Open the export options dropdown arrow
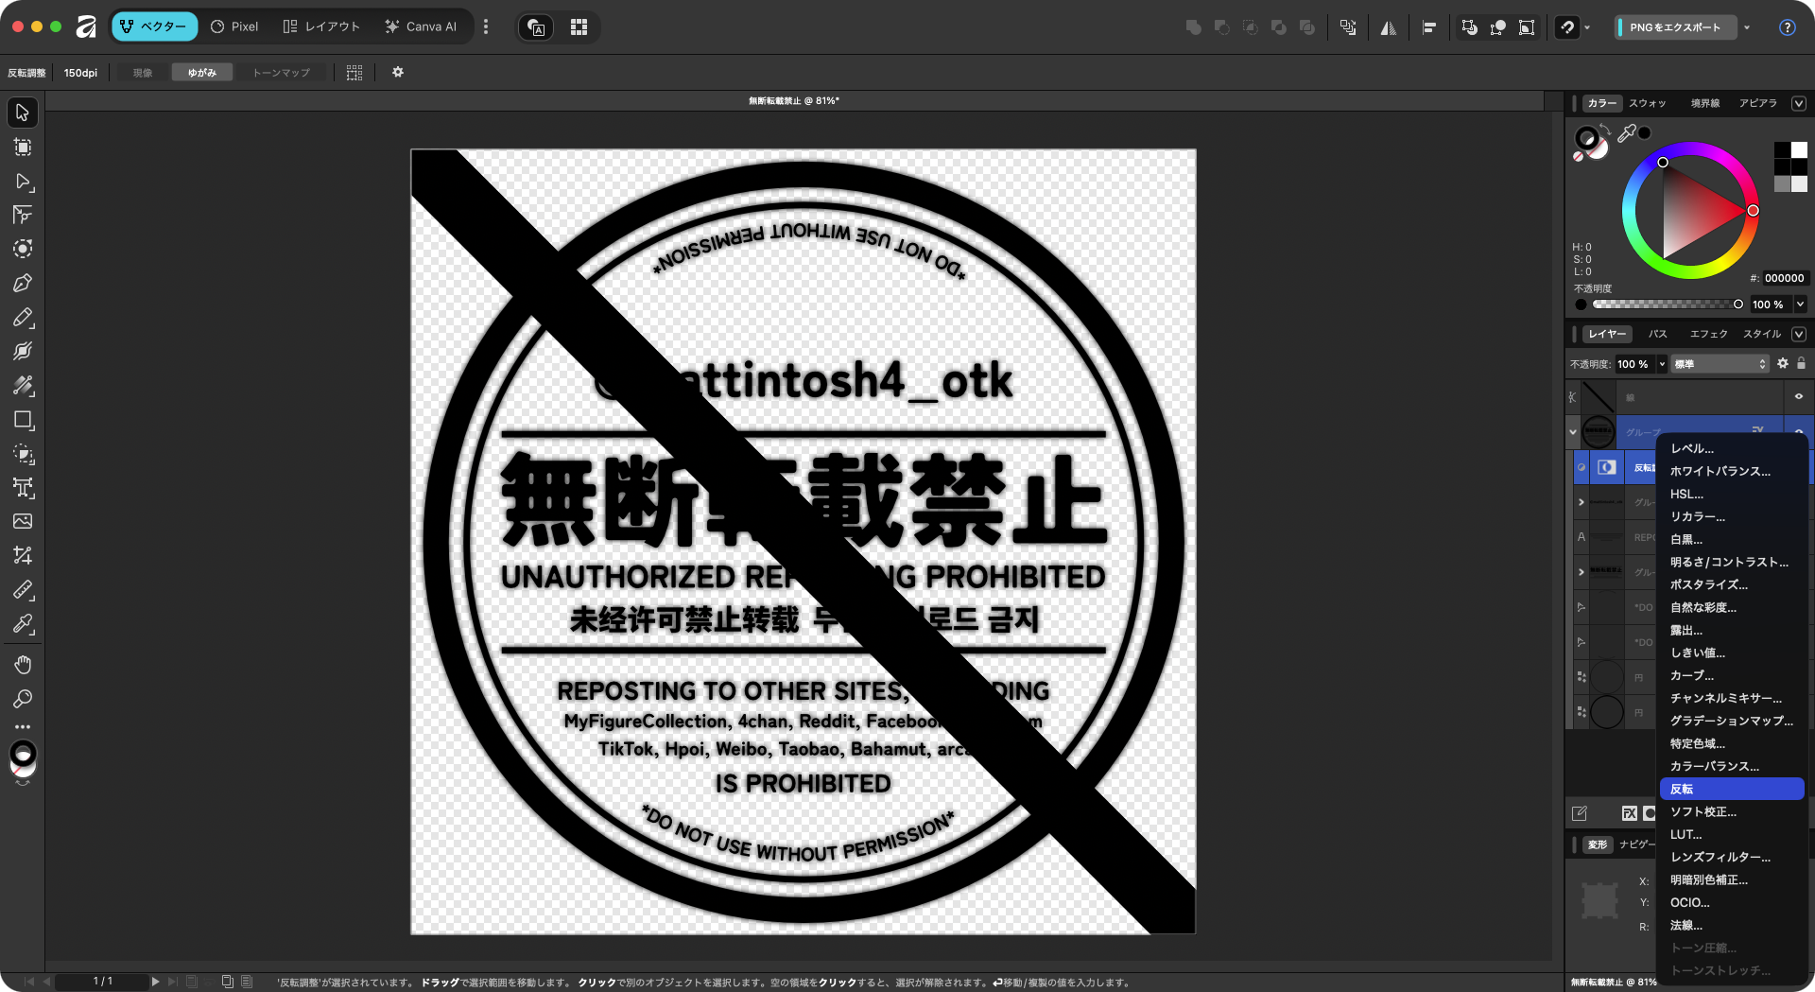The height and width of the screenshot is (992, 1815). click(1747, 27)
